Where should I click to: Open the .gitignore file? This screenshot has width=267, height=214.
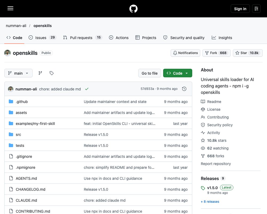click(x=24, y=156)
